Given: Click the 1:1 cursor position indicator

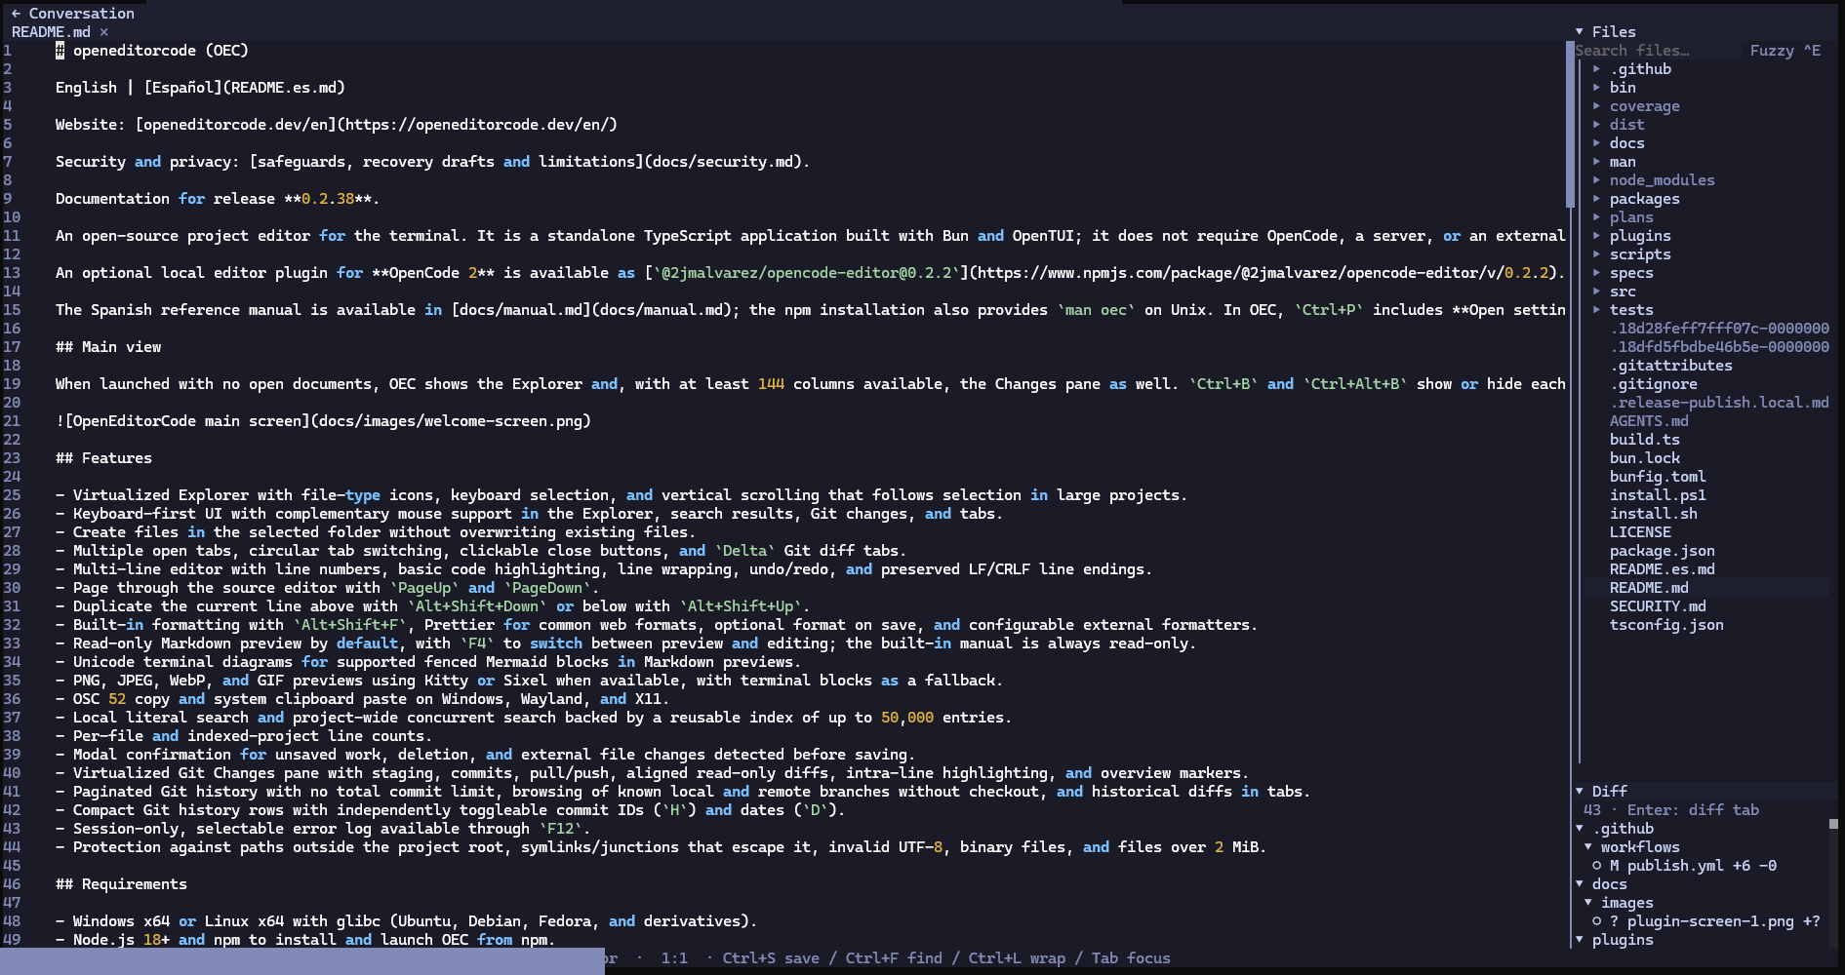Looking at the screenshot, I should point(674,958).
